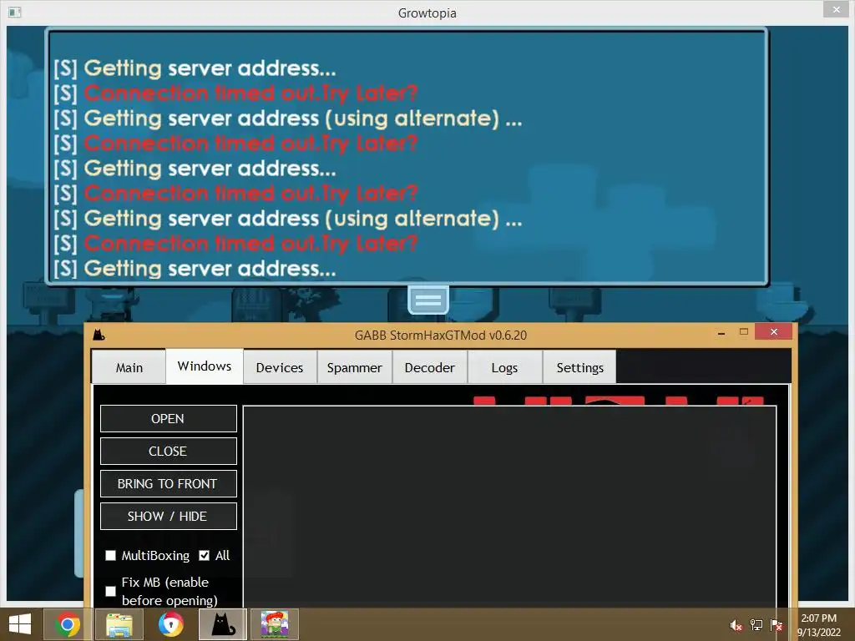855x641 pixels.
Task: Open the Main tab
Action: (129, 367)
